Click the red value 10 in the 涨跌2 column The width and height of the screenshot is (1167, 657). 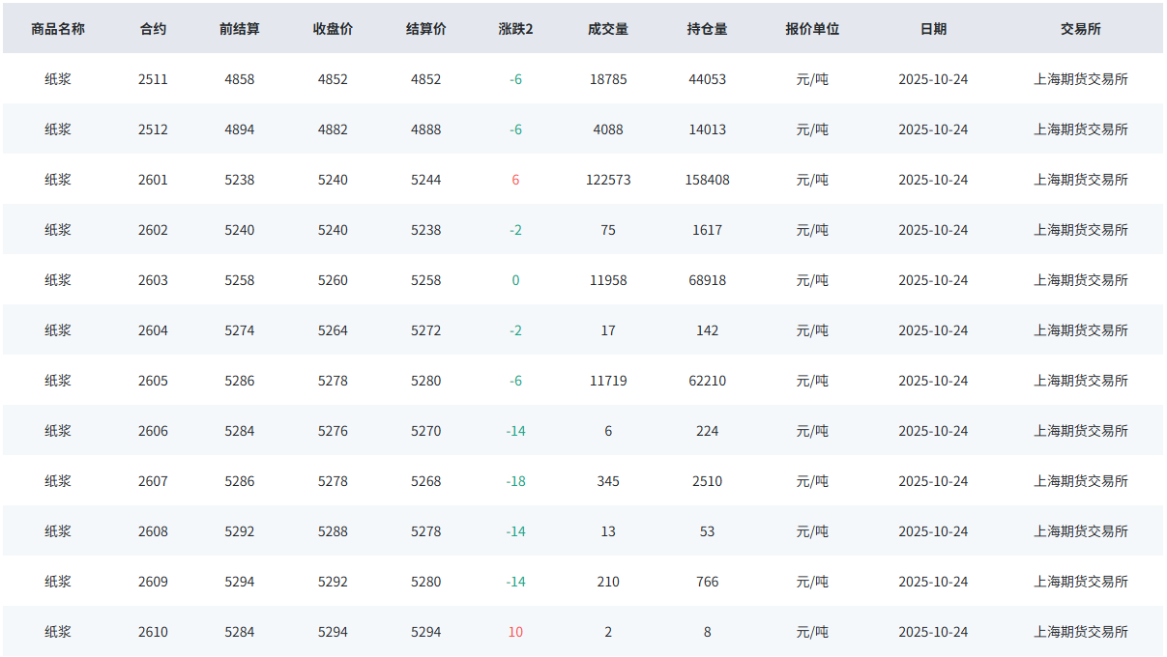click(x=515, y=632)
